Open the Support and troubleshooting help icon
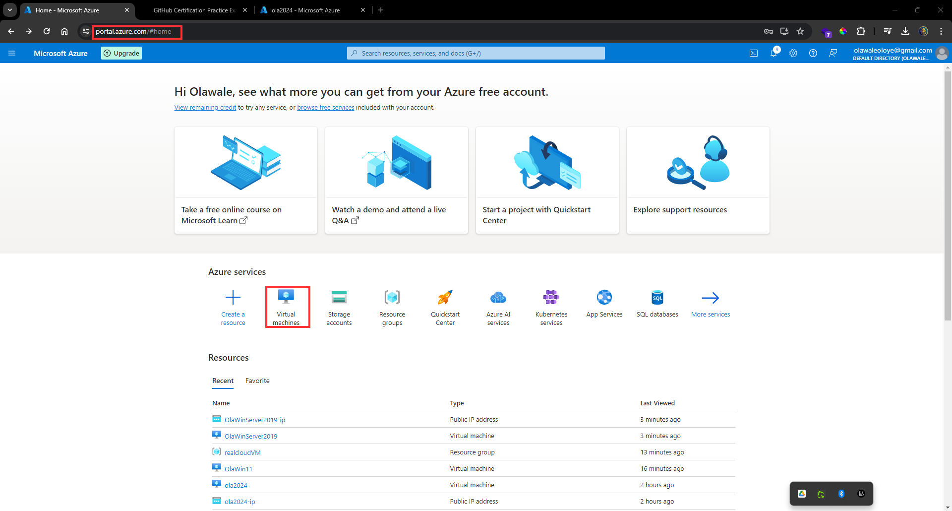The image size is (952, 511). coord(813,53)
